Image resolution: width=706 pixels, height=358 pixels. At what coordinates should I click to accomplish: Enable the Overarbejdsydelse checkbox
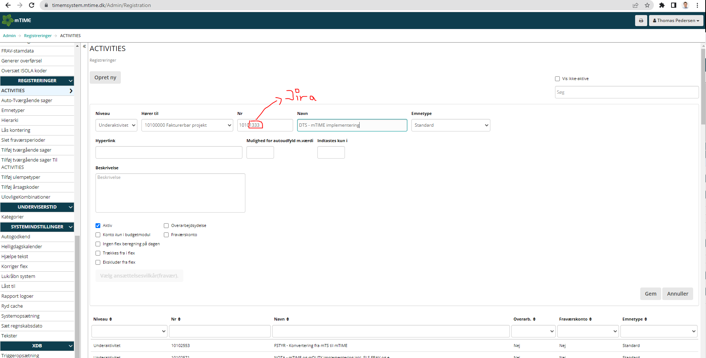[x=166, y=225]
